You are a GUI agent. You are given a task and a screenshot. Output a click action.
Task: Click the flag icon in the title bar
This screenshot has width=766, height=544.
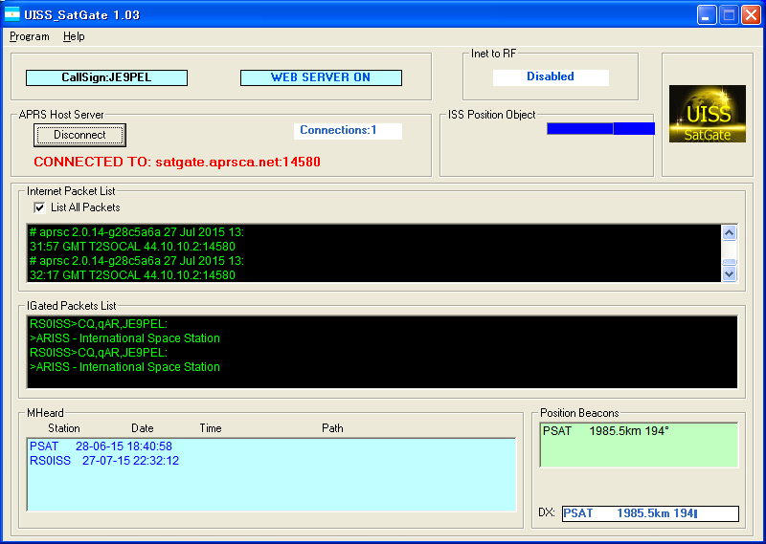[12, 14]
